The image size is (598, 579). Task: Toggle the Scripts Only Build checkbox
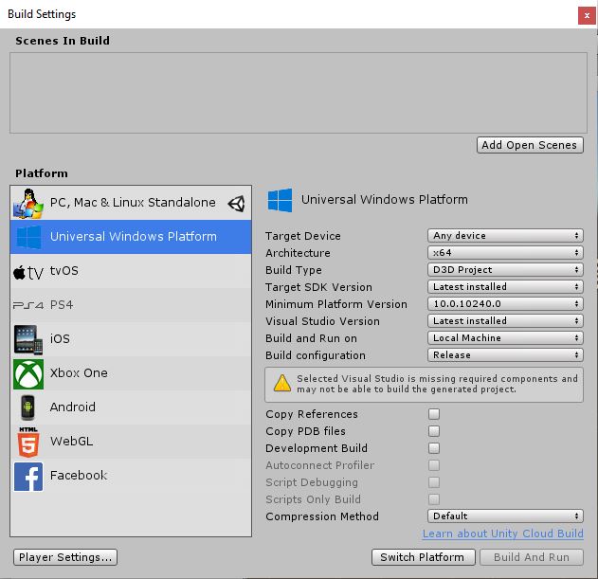tap(434, 498)
